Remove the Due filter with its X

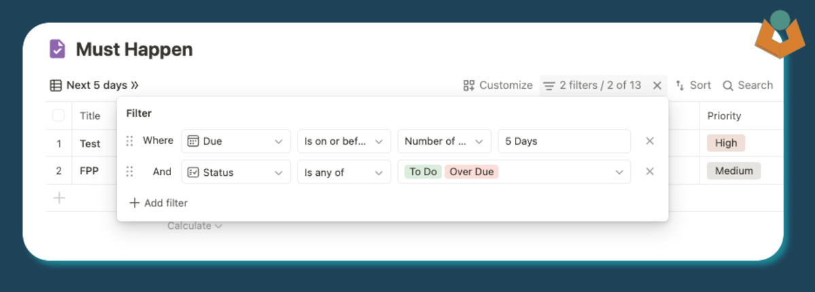click(x=650, y=141)
